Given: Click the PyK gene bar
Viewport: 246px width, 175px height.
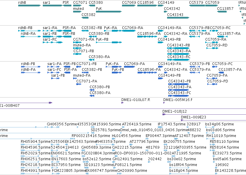Looking at the screenshot, I should (x=109, y=12).
